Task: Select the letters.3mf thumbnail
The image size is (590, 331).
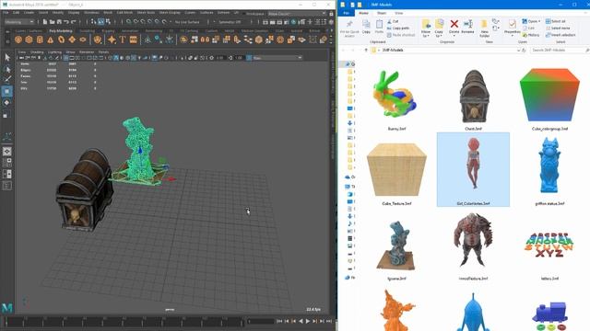Action: pos(549,245)
